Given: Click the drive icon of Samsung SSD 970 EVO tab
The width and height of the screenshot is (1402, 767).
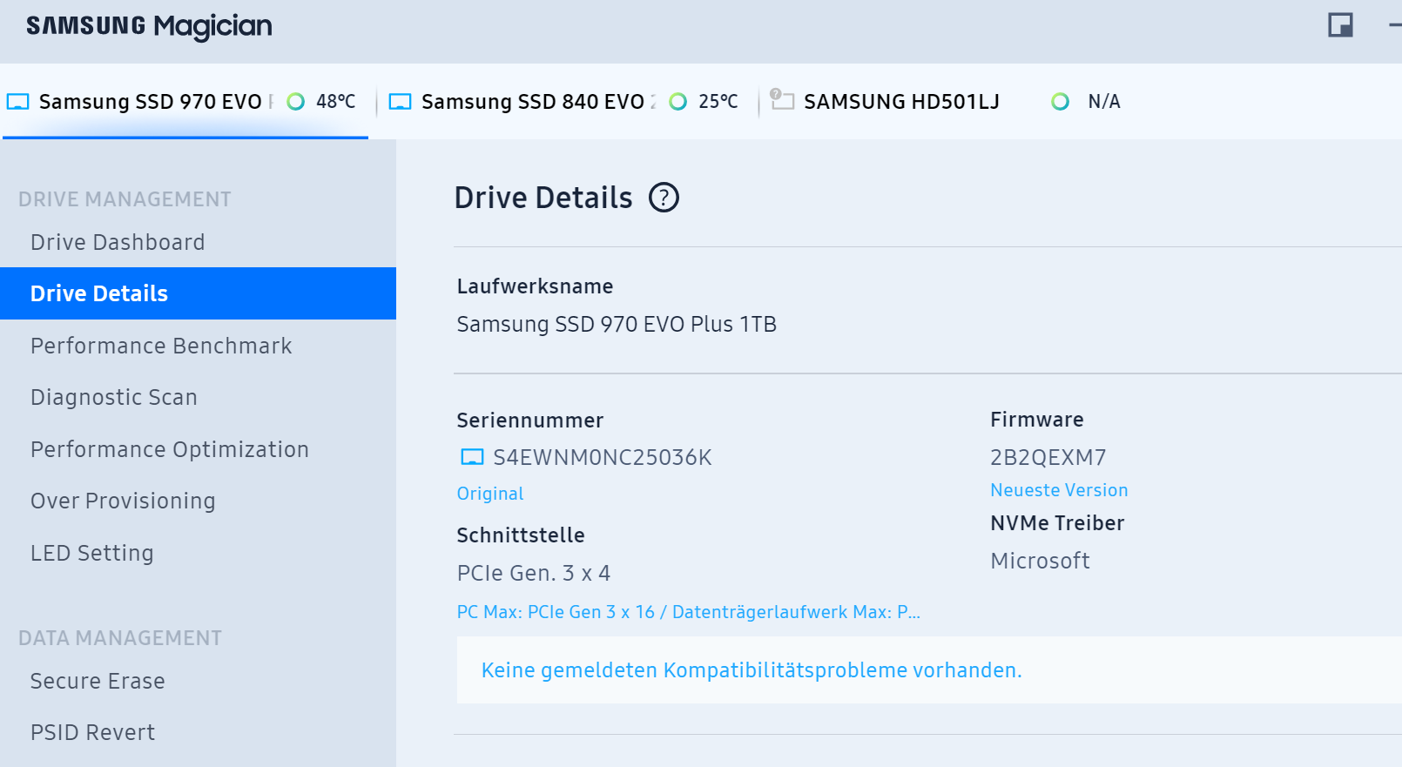Looking at the screenshot, I should (18, 102).
